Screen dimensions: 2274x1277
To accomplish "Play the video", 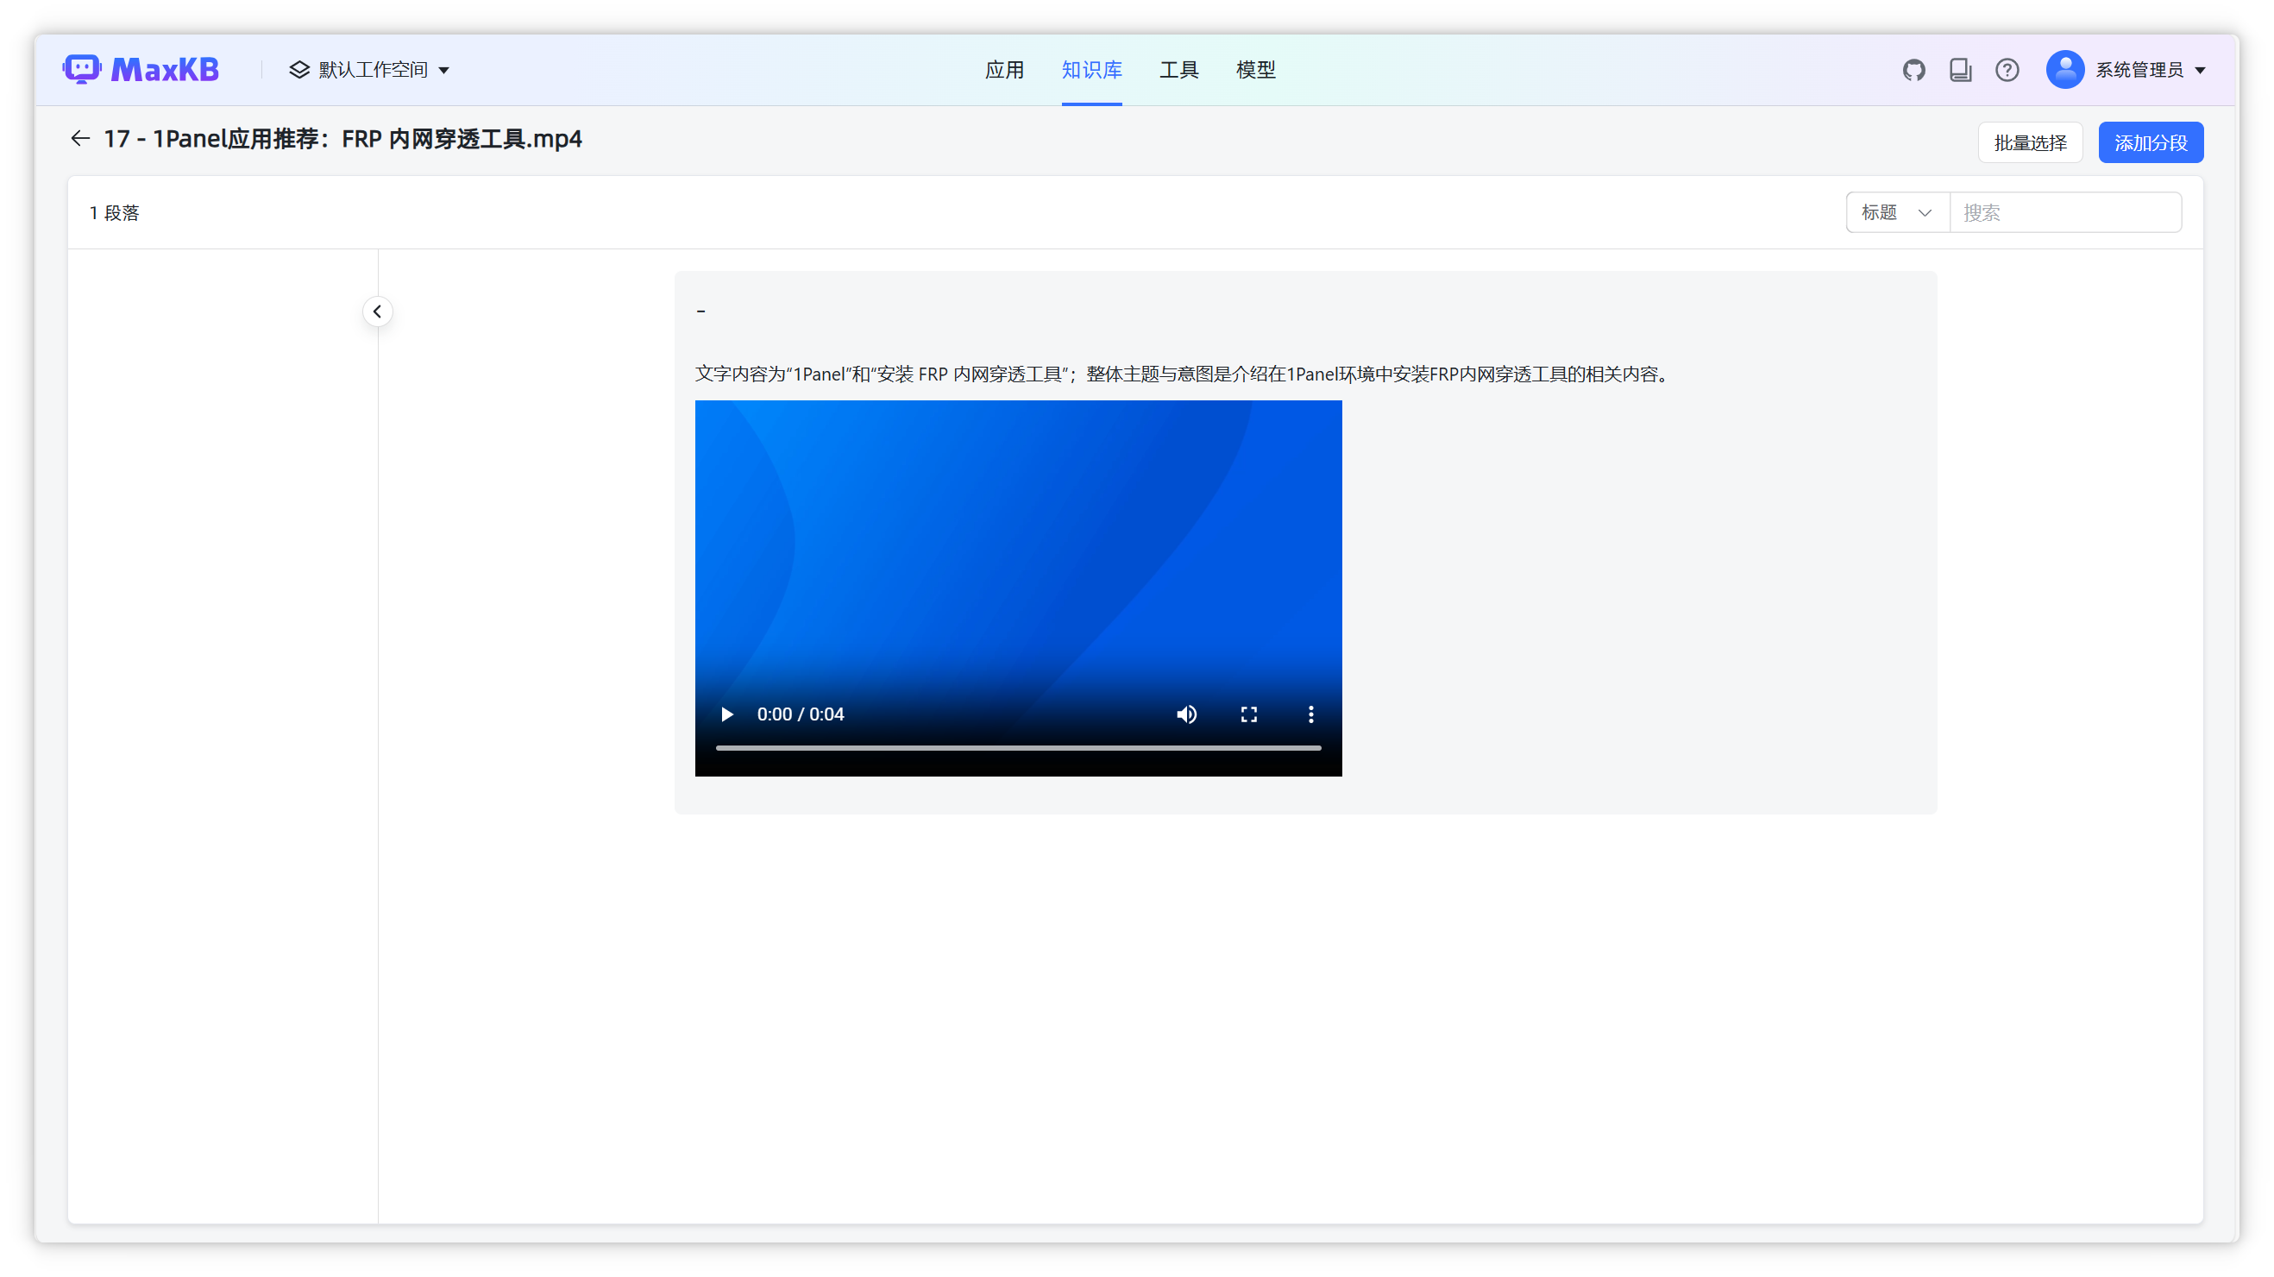I will point(726,714).
